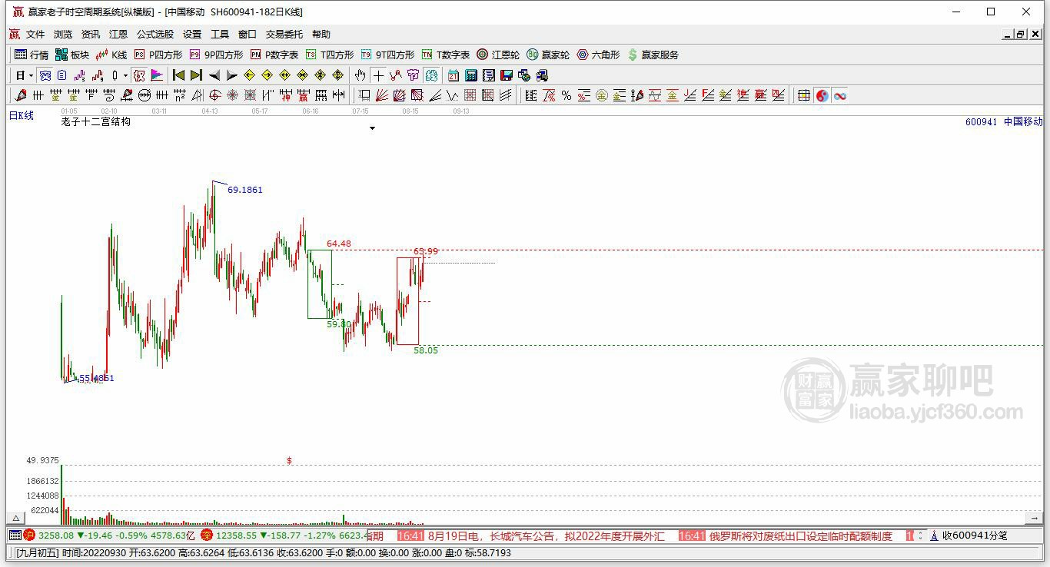The width and height of the screenshot is (1050, 567).
Task: Open the 赢家轮 tool
Action: (548, 55)
